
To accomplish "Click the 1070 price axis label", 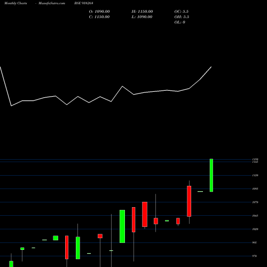I will [255, 202].
